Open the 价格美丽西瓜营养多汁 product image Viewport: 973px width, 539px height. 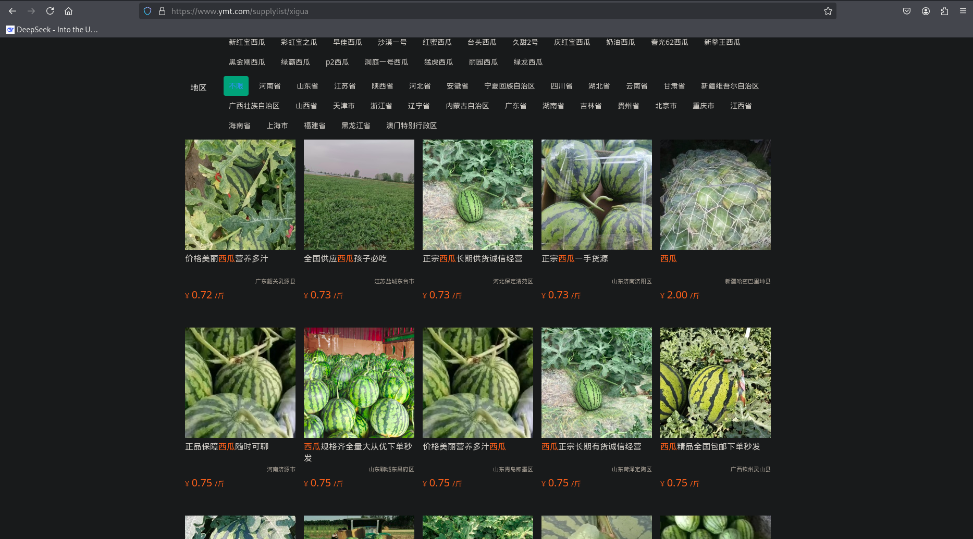pos(240,195)
